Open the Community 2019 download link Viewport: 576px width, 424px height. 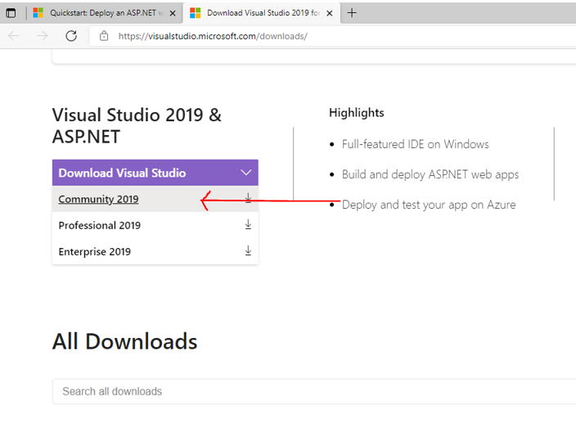tap(98, 199)
